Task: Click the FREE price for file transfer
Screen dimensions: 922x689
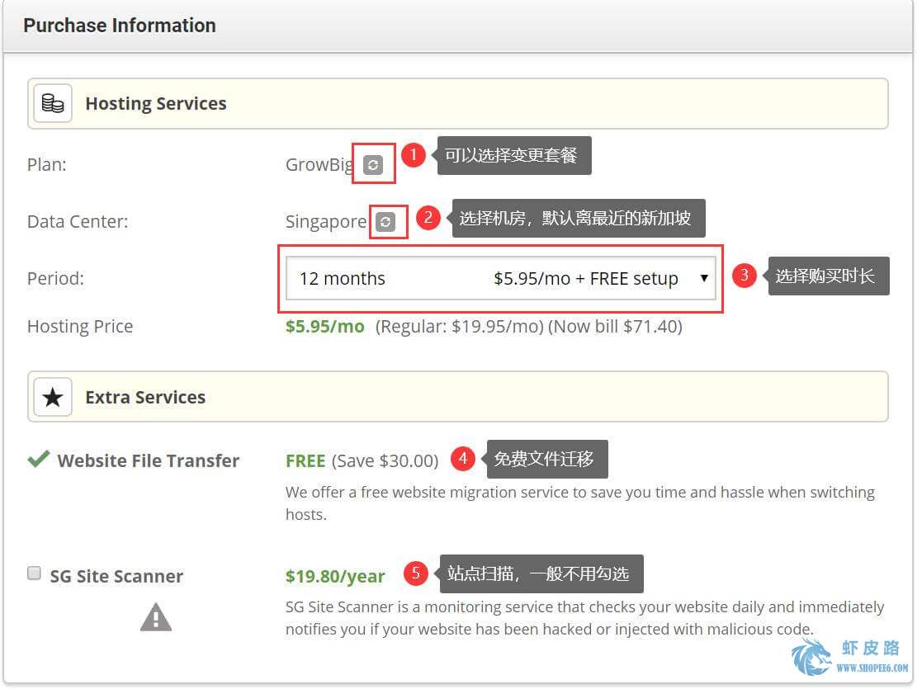Action: click(305, 460)
